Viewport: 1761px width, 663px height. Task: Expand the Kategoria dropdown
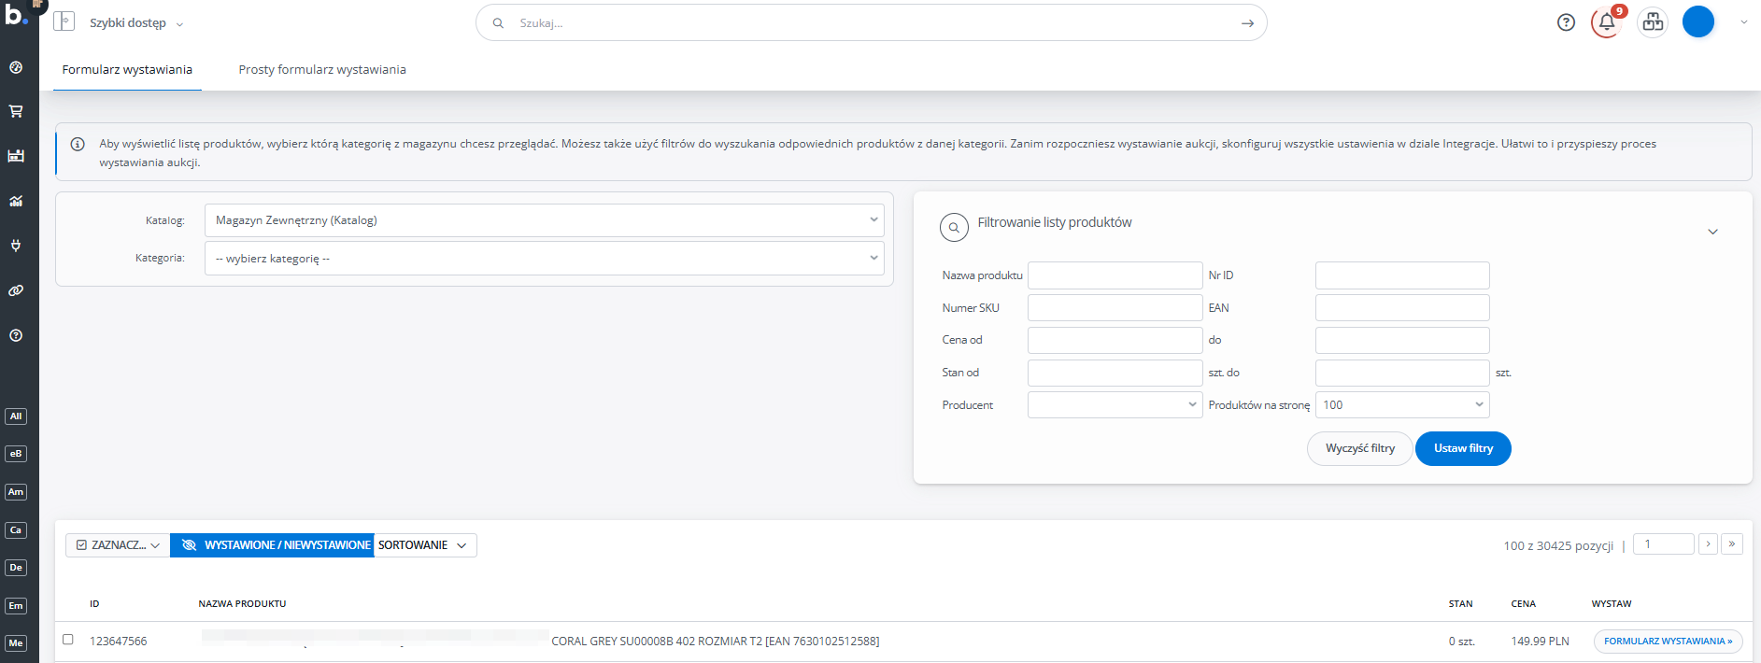(x=544, y=259)
